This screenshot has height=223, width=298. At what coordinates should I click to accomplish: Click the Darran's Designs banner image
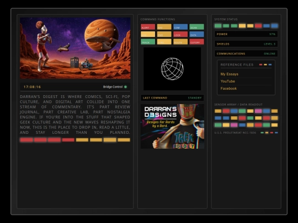172,126
